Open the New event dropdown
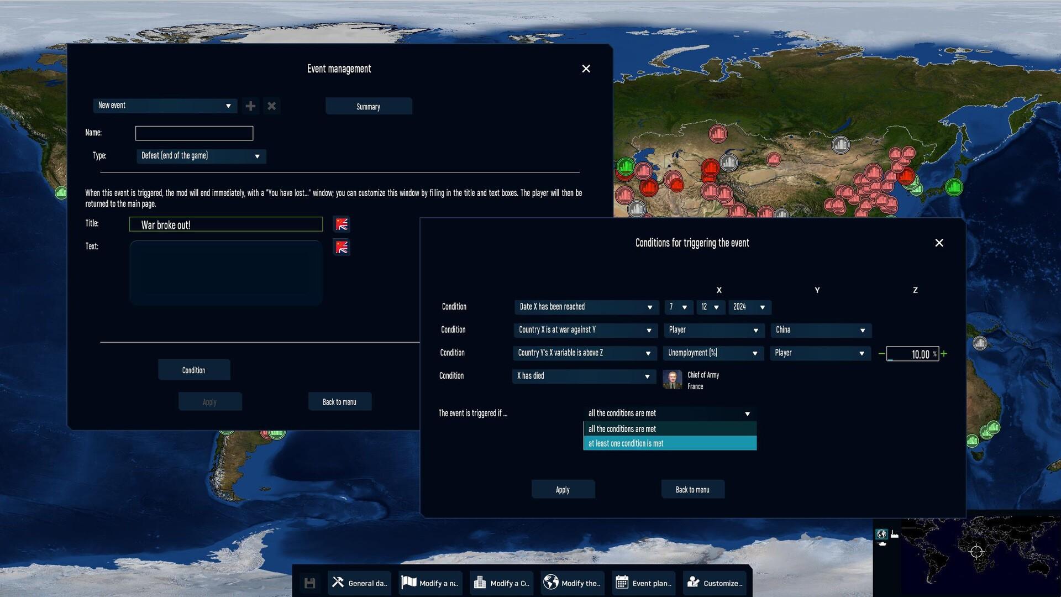Screen dimensions: 1061x597 point(165,106)
